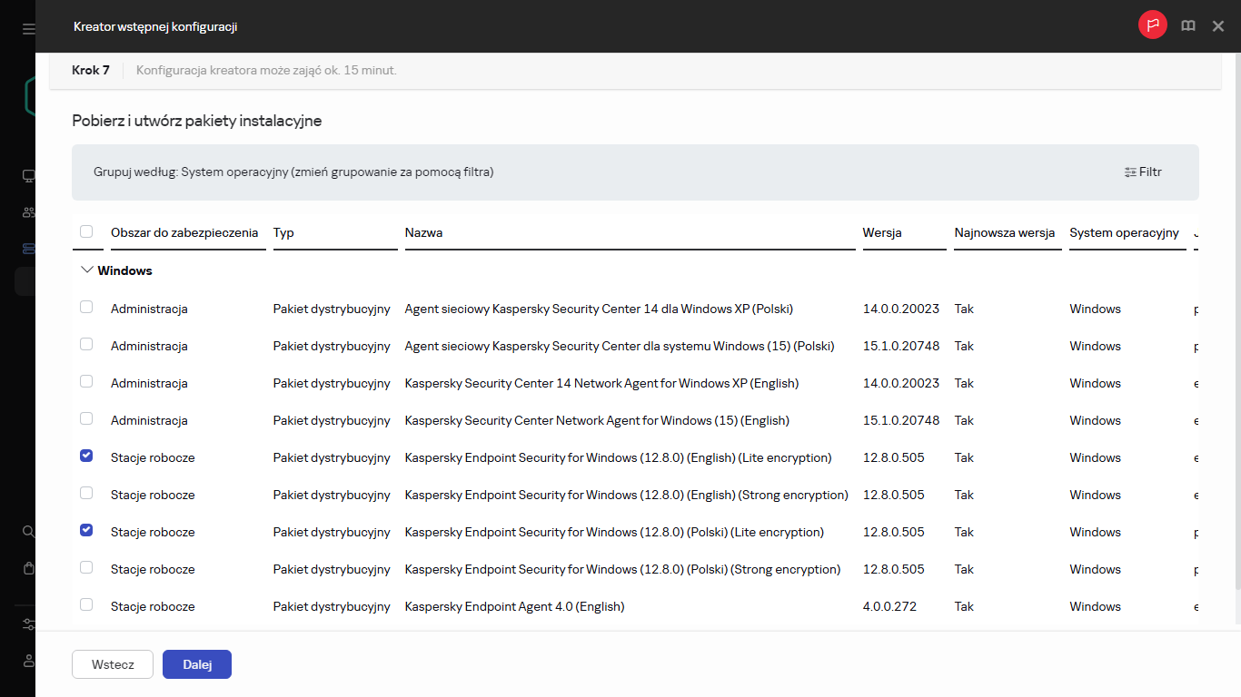Close the configuration wizard
This screenshot has height=697, width=1241.
[x=1218, y=26]
